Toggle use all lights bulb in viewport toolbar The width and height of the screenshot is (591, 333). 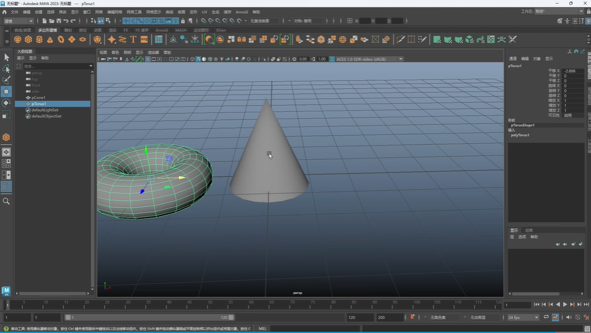coord(221,59)
